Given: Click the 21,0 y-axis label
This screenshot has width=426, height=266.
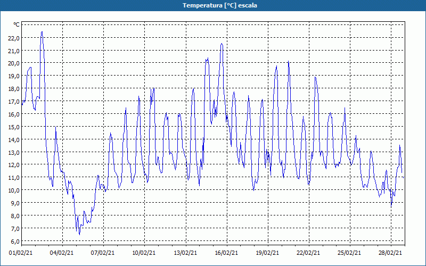Looking at the screenshot, I should point(14,51).
